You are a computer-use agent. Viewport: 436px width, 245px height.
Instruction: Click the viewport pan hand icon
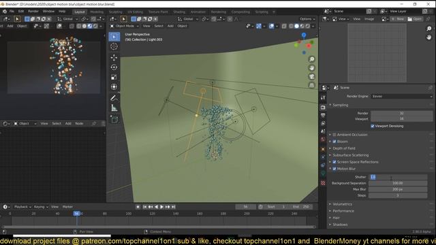point(312,68)
